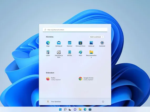Launch Paint from pinned apps
150x112 pixels.
click(80, 53)
